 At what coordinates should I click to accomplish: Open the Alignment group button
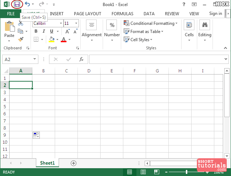coord(92,31)
